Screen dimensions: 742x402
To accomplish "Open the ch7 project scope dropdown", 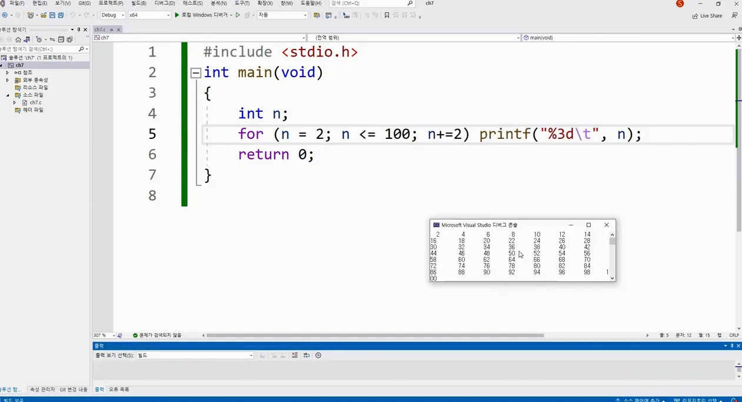I will pyautogui.click(x=199, y=38).
